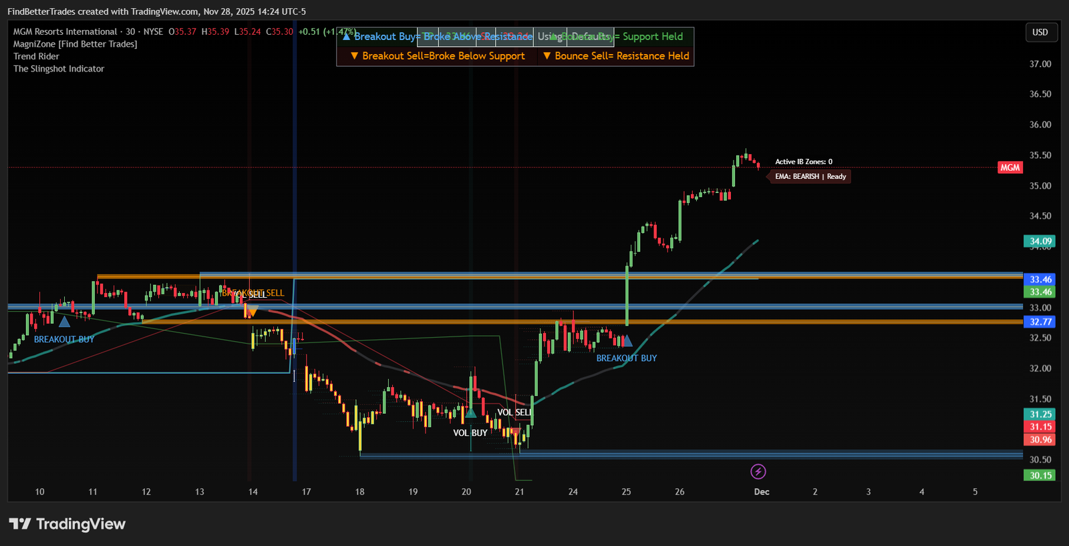Click the blue 32.77 price level tag
Image resolution: width=1069 pixels, height=546 pixels.
click(1040, 322)
